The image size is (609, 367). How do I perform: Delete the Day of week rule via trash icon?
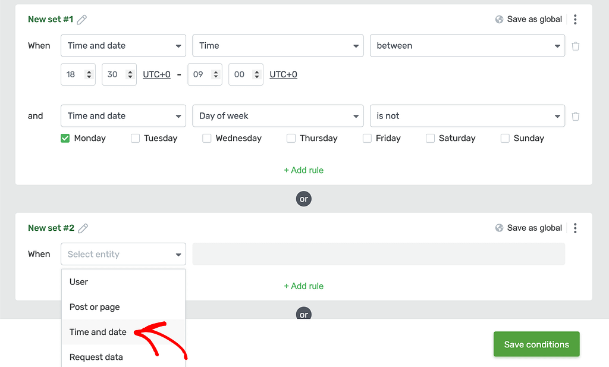coord(576,116)
